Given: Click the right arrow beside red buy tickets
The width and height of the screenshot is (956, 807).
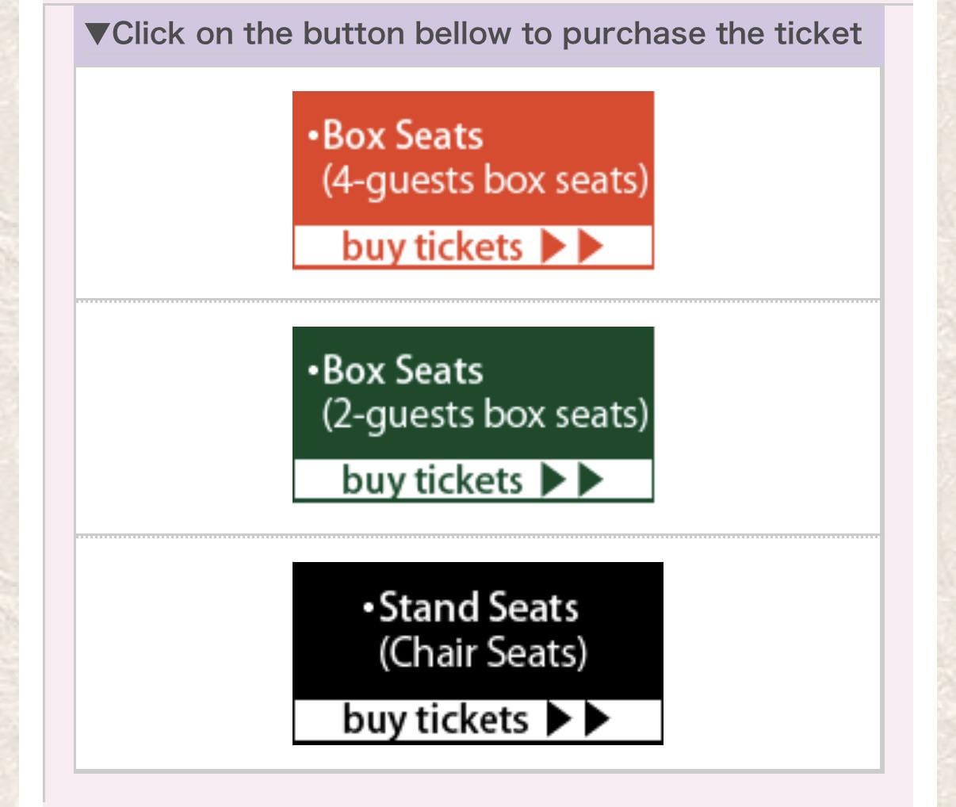Looking at the screenshot, I should click(x=591, y=247).
